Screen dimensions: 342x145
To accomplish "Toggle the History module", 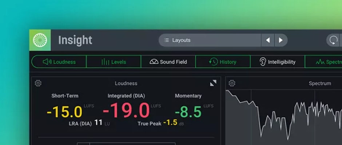I will (x=223, y=62).
